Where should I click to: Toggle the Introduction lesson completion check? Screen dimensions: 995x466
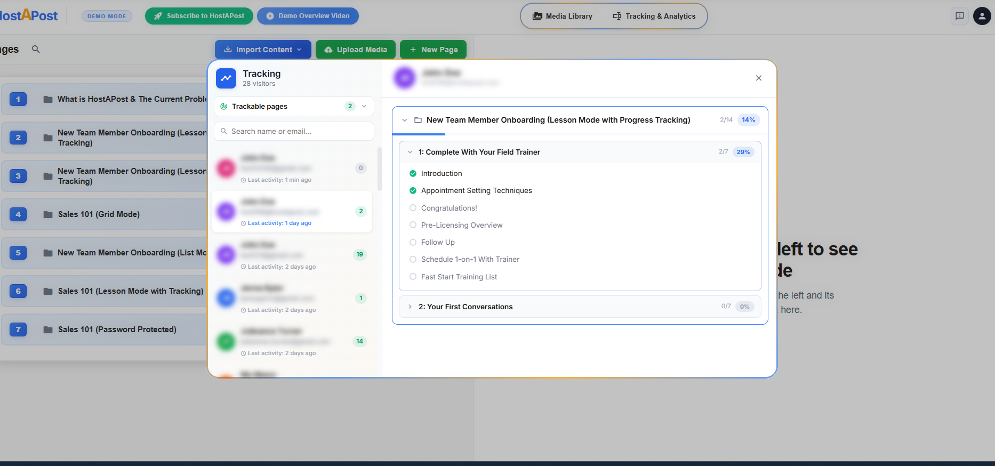pyautogui.click(x=413, y=173)
